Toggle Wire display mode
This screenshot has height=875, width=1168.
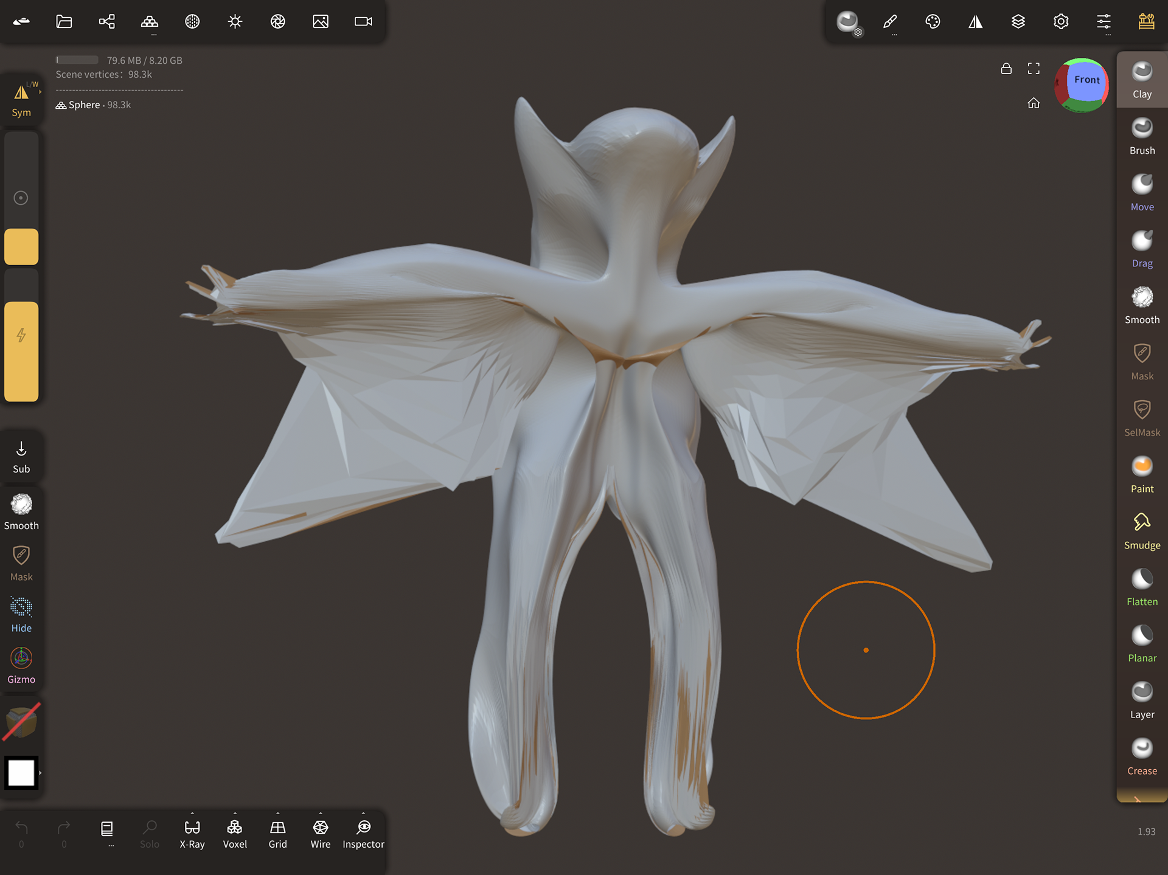click(x=321, y=832)
